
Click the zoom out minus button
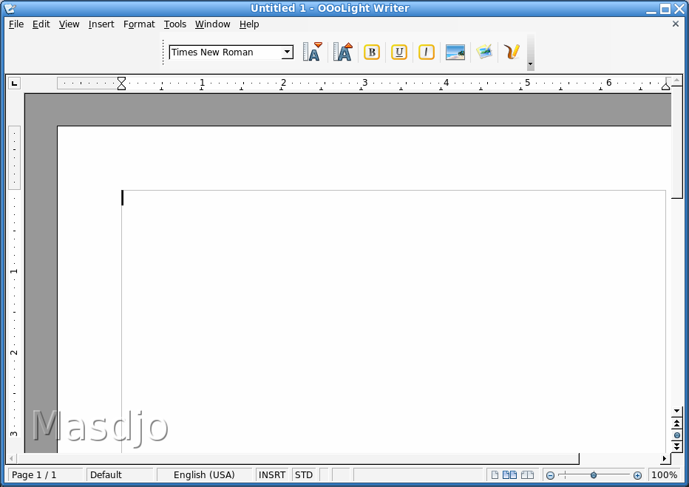point(550,475)
